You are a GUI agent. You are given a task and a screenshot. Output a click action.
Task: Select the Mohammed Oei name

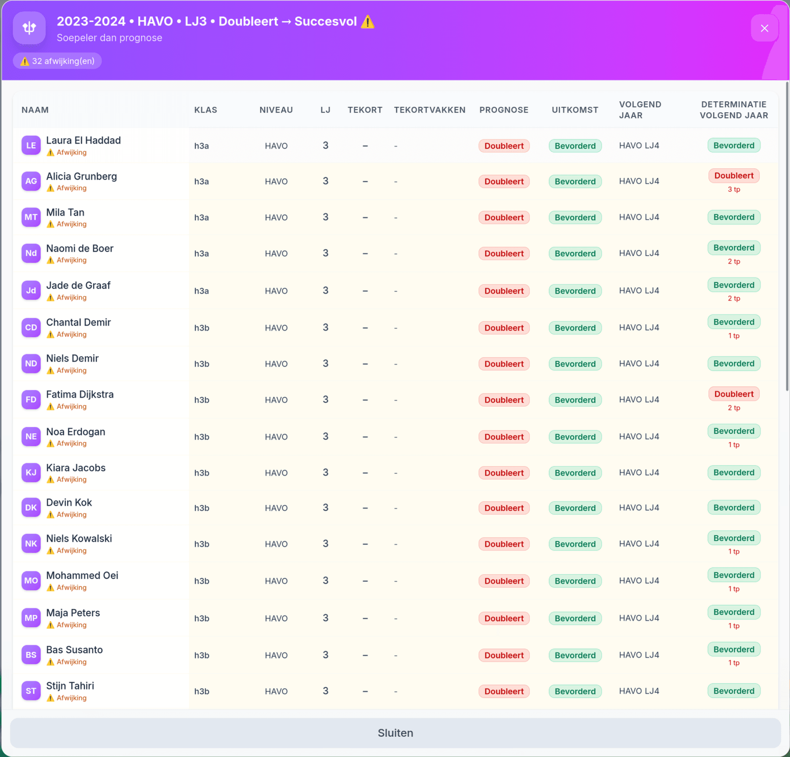pyautogui.click(x=82, y=576)
